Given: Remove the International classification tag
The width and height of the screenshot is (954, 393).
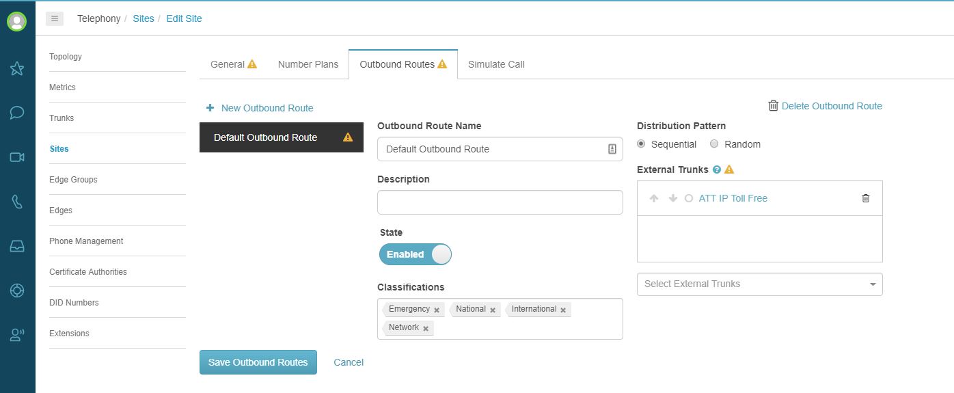Looking at the screenshot, I should click(563, 310).
